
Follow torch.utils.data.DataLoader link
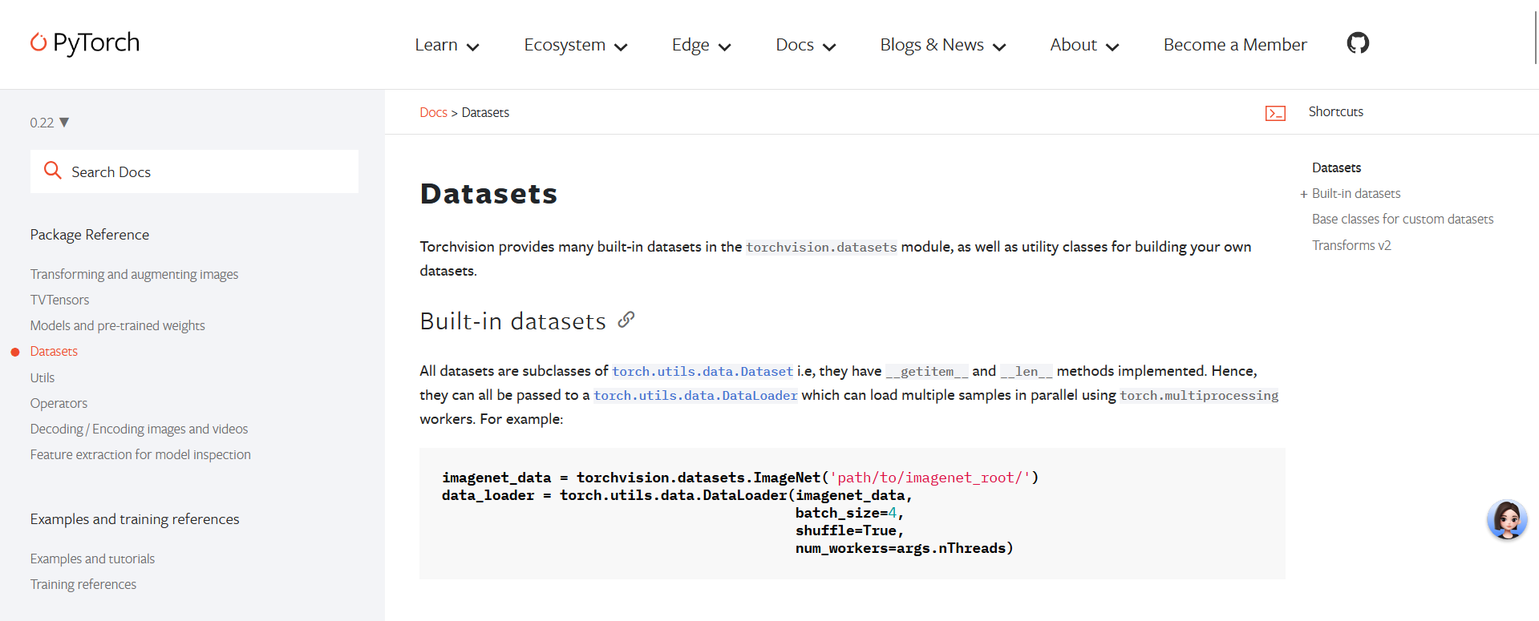695,395
